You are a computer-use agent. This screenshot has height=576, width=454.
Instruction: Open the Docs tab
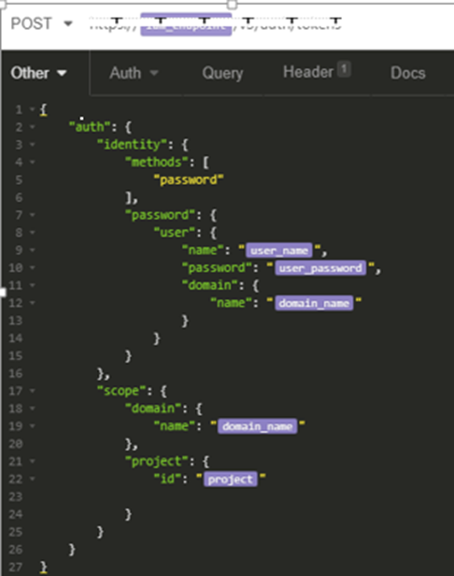pyautogui.click(x=407, y=73)
